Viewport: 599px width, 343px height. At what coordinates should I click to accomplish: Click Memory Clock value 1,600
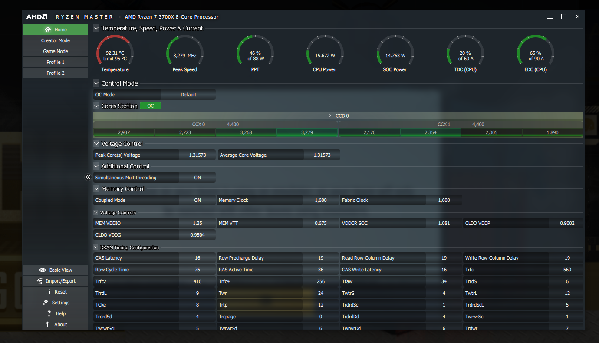321,200
